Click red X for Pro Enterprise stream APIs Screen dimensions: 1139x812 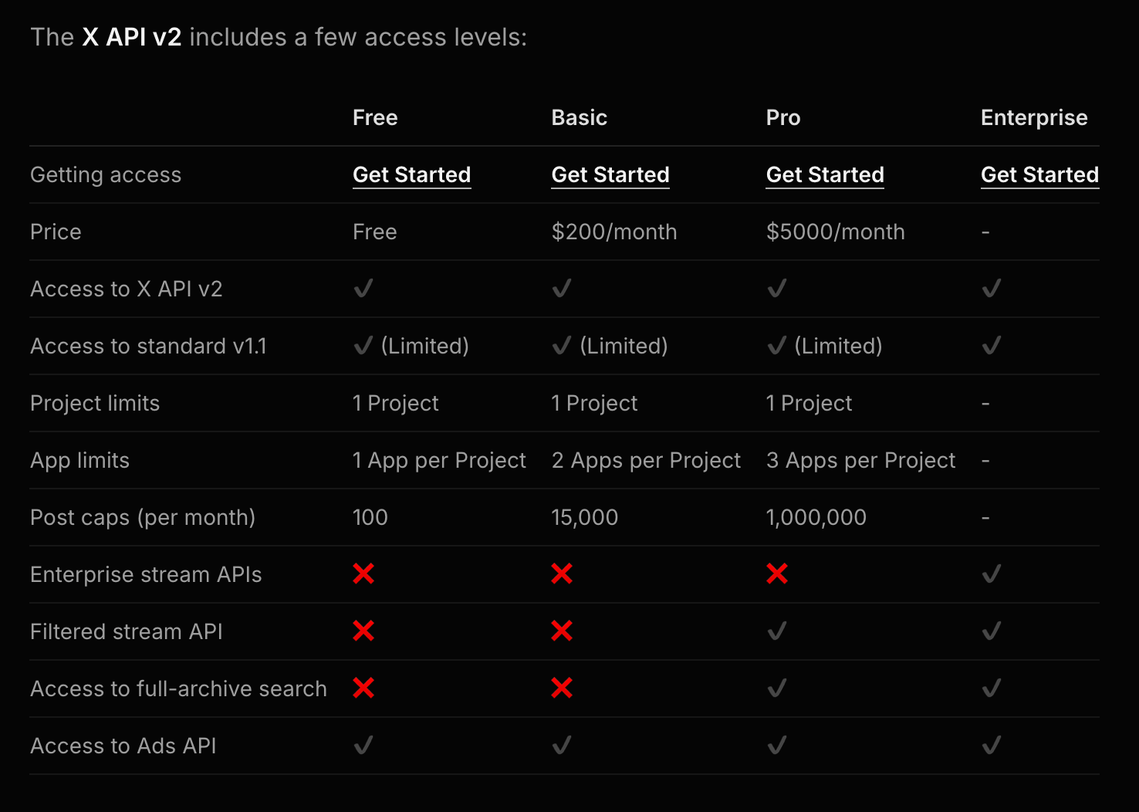[777, 573]
